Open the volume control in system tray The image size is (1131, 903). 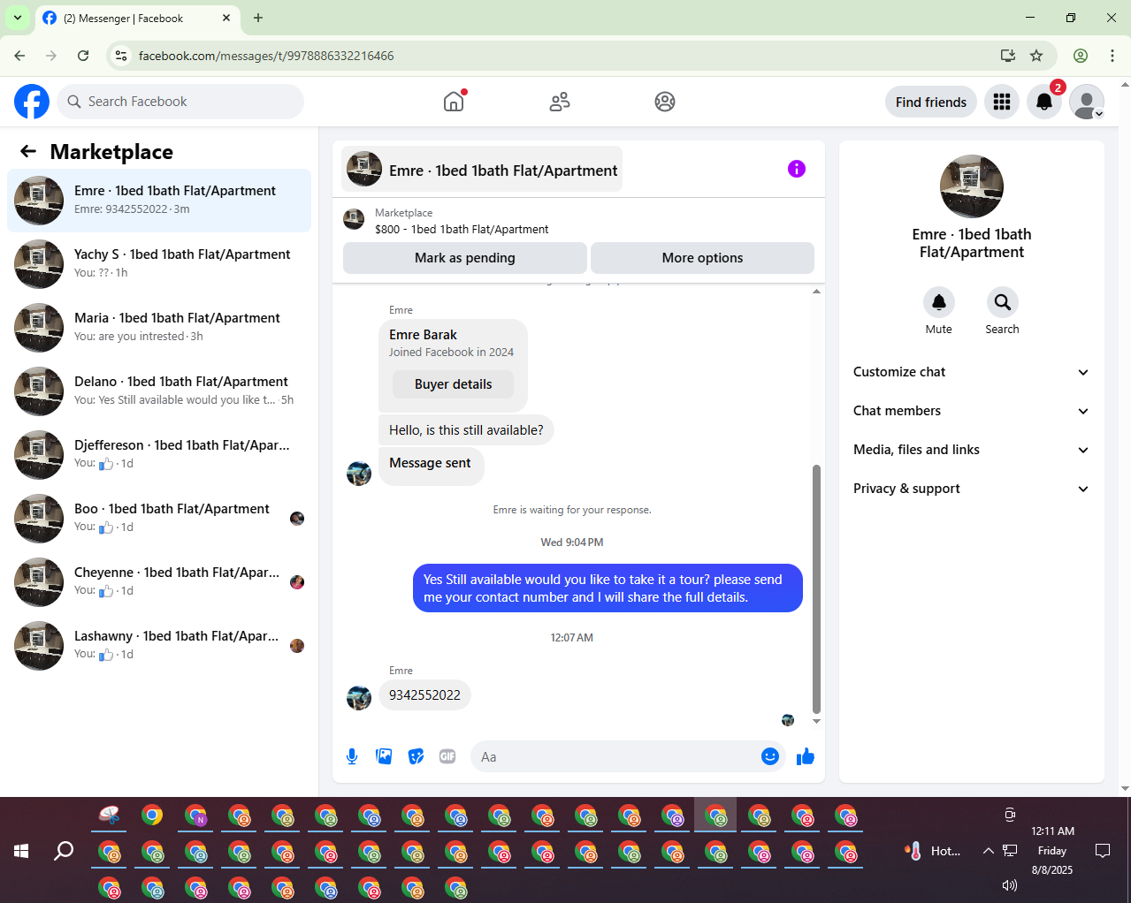(x=1010, y=884)
